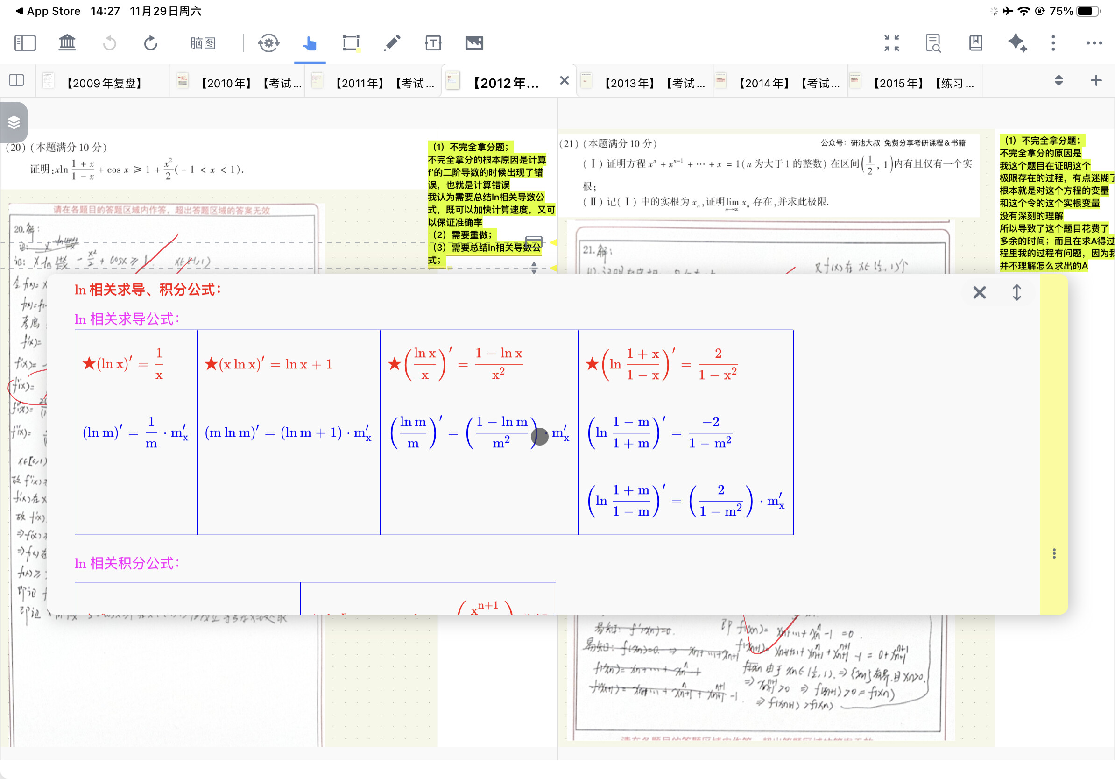Open the popup card's vertical dots menu
The image size is (1115, 779).
(1054, 553)
